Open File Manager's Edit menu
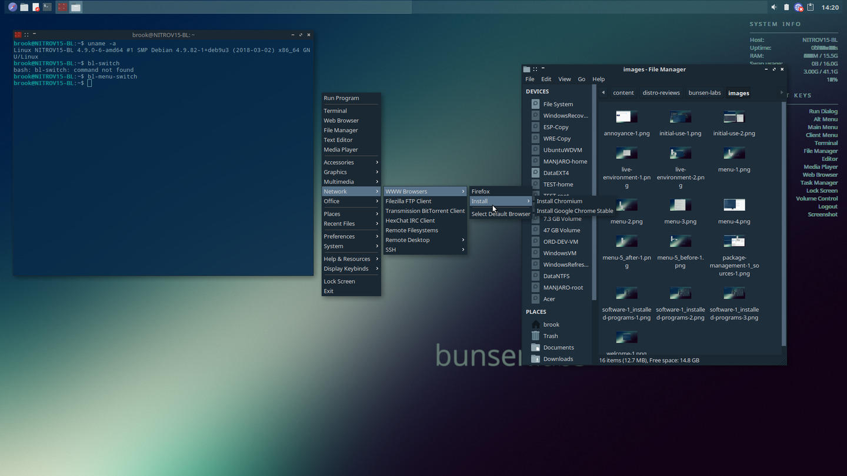 pyautogui.click(x=546, y=79)
